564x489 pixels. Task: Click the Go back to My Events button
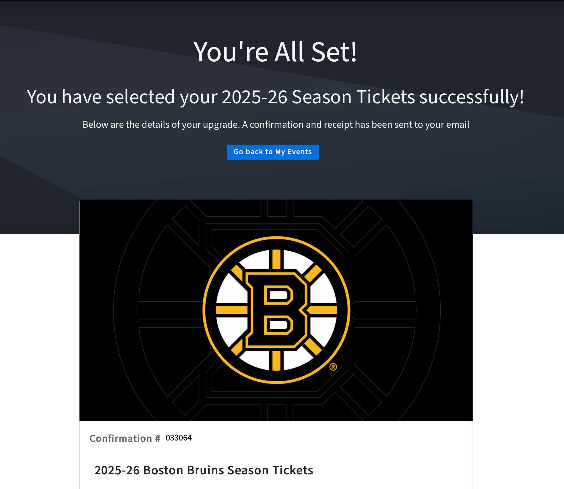coord(273,152)
